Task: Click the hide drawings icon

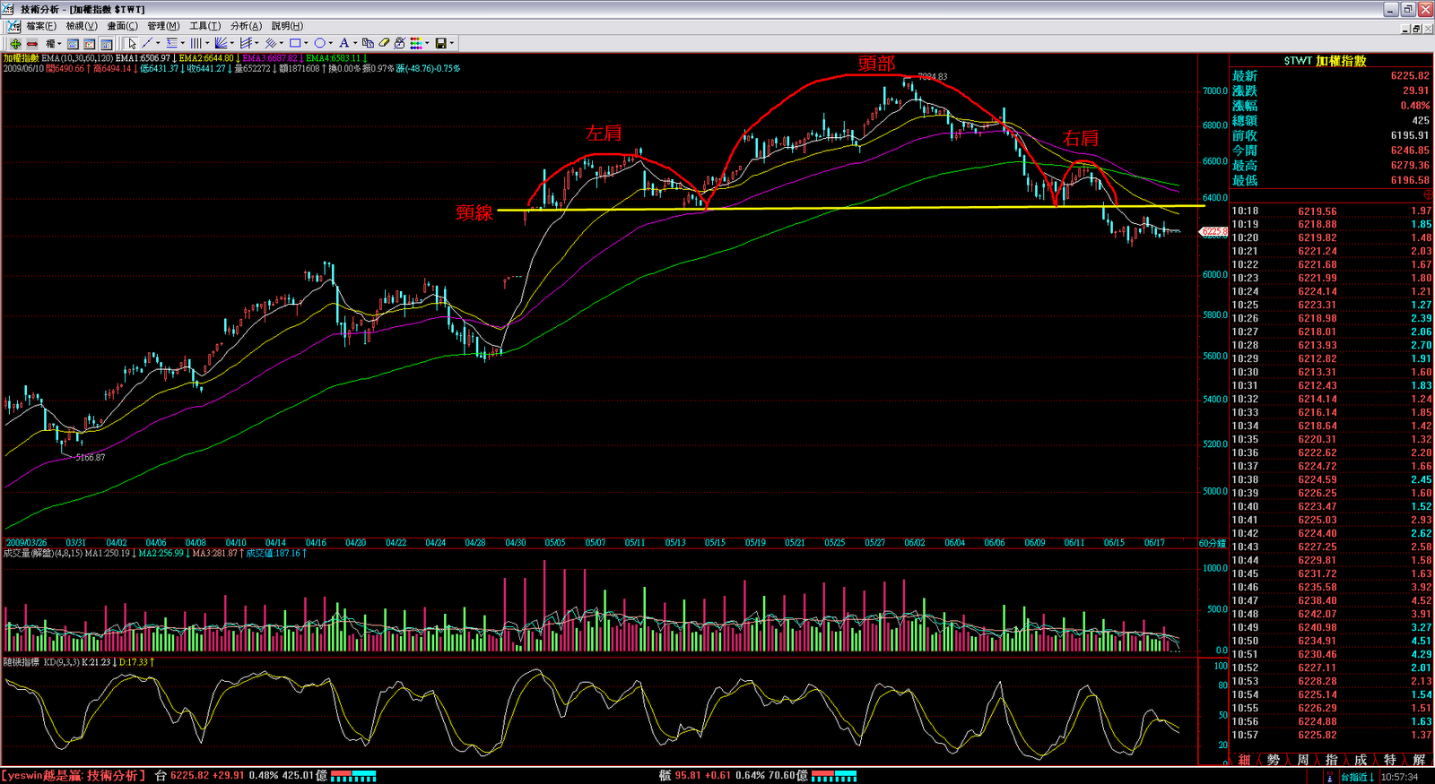Action: coord(400,43)
